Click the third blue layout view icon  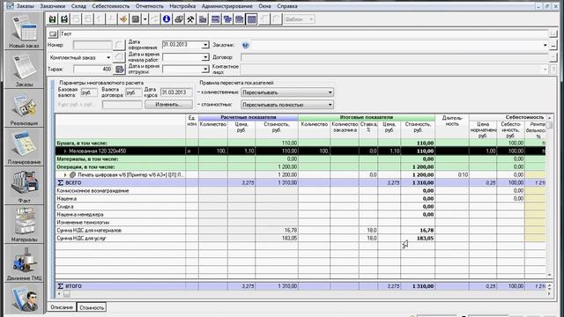tap(239, 19)
